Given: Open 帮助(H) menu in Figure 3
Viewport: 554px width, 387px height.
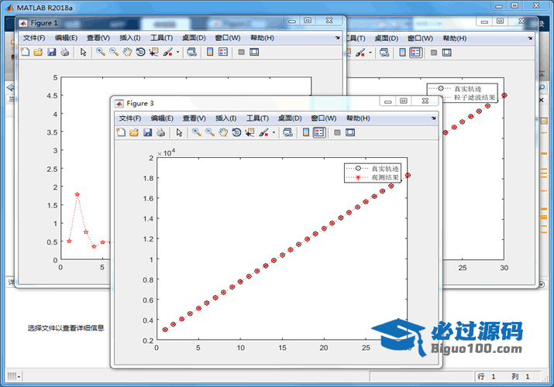Looking at the screenshot, I should pos(358,118).
